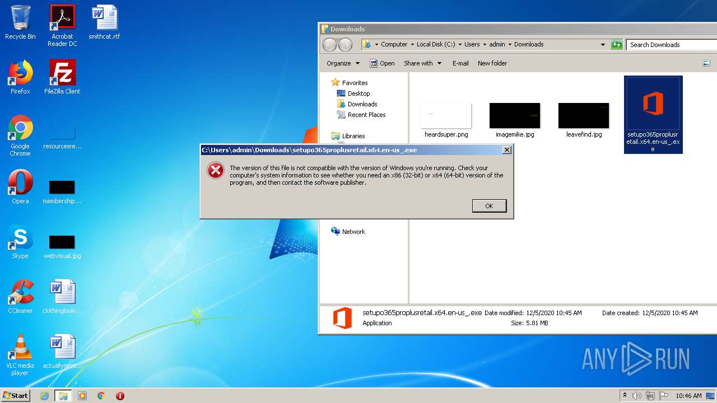Expand the Users breadcrumb arrow
Image resolution: width=717 pixels, height=403 pixels.
(484, 44)
